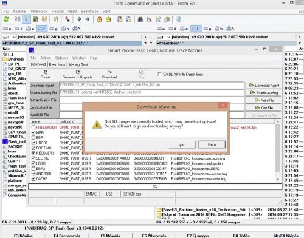Click the LOGO partition checkbox
Image resolution: width=304 pixels, height=238 pixels.
click(33, 163)
